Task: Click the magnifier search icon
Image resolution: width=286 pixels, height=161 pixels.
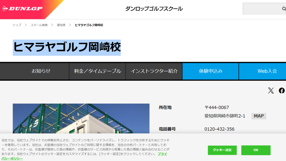Action: 283,9
